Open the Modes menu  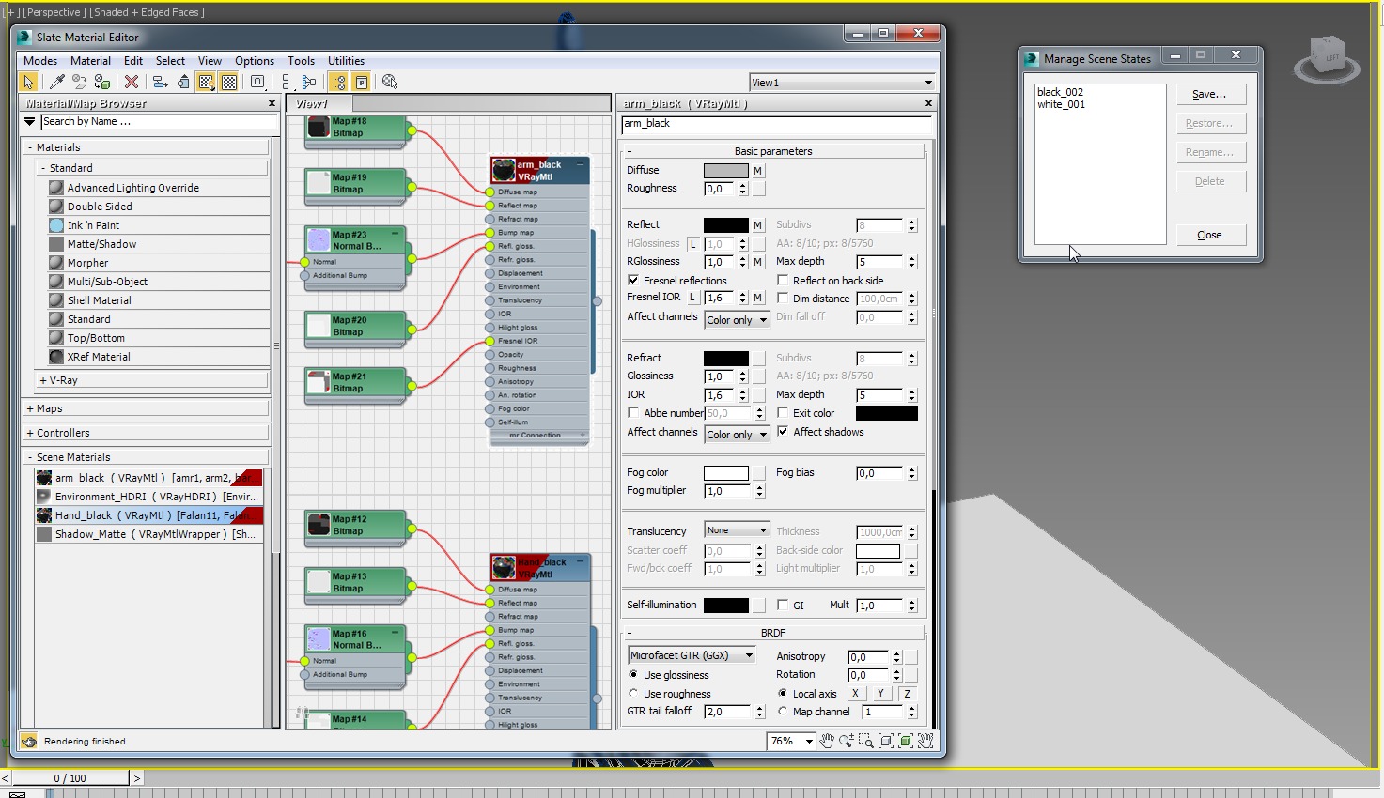click(x=40, y=60)
